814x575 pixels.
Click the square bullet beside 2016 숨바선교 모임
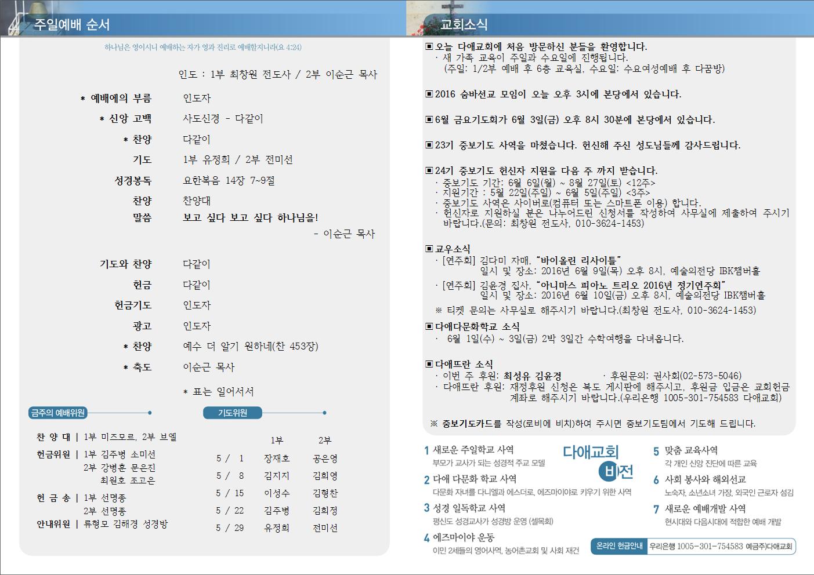pos(429,94)
